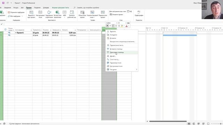Click the Save icon in title bar
Screen dimensions: 223x125
(3, 3)
